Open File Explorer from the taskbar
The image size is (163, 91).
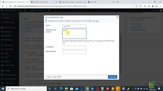point(66,89)
